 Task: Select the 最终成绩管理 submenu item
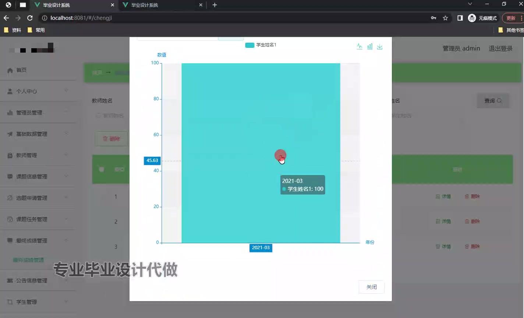(29, 260)
